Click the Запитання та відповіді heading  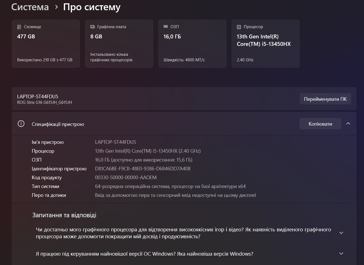64,215
